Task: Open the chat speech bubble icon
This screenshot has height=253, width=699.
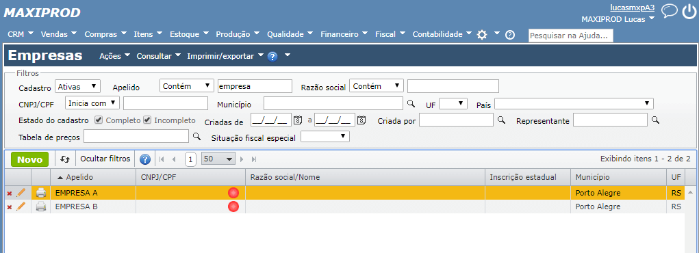Action: pos(669,11)
